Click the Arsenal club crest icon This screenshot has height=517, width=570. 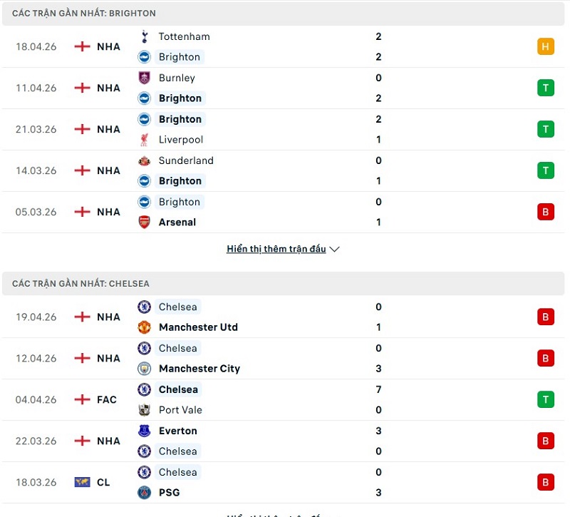(144, 222)
